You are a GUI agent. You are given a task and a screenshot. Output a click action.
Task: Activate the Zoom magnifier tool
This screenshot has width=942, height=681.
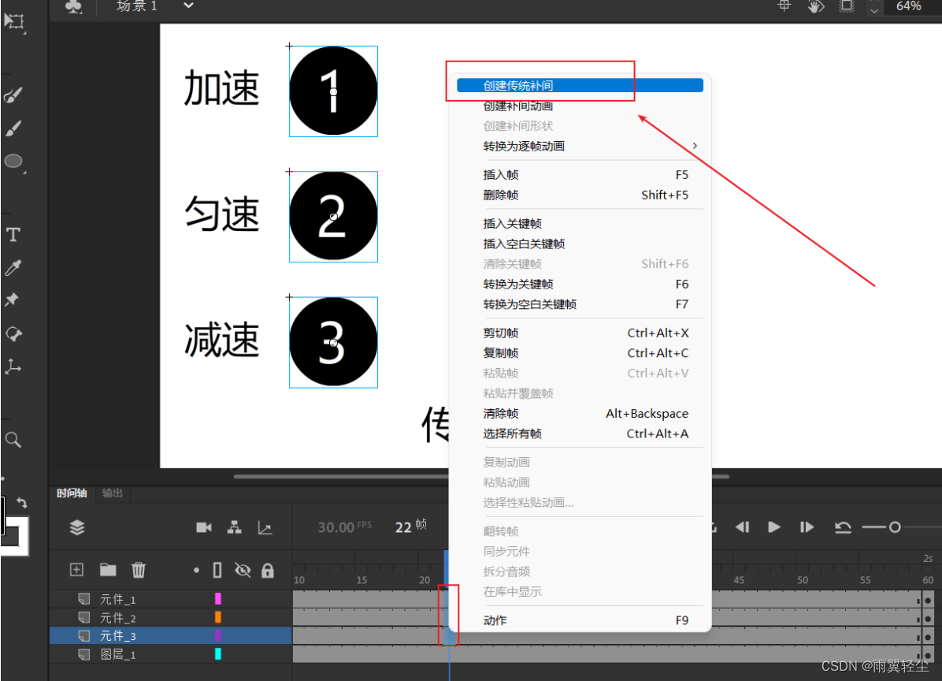(x=13, y=439)
